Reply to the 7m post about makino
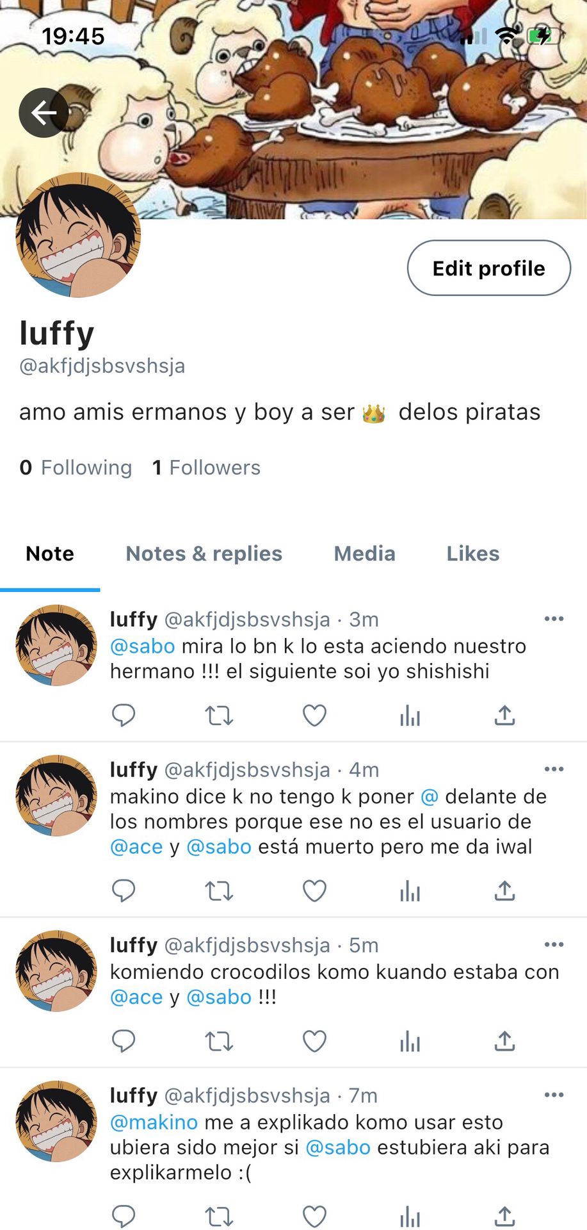Image resolution: width=587 pixels, height=1230 pixels. pos(124,1216)
